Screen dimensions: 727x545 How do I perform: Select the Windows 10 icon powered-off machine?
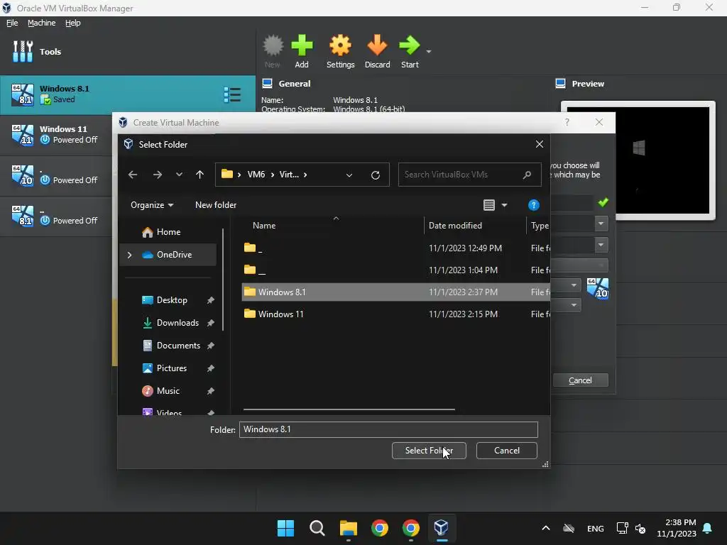[x=56, y=175]
